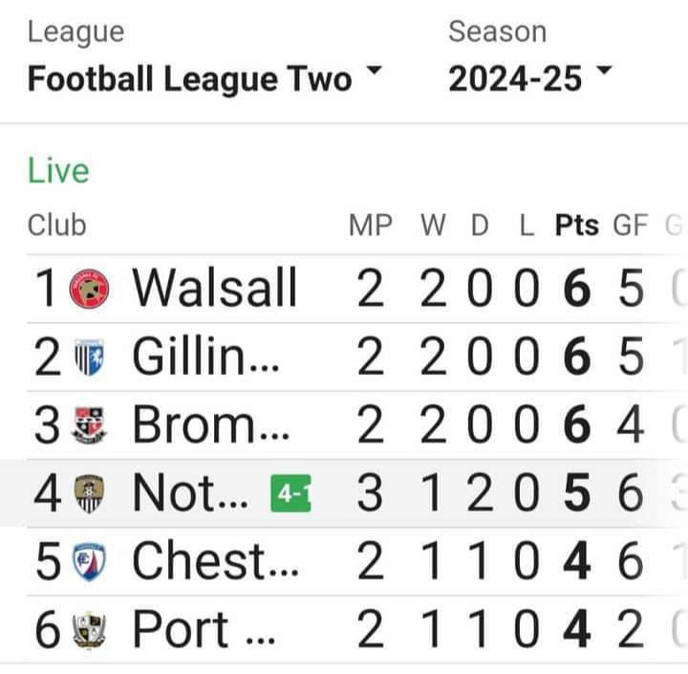
Task: Click the Chesterfield club crest icon
Action: click(x=89, y=562)
